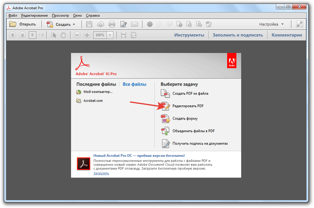Open the Справка menu
Screen dimensions: 314x208
(x=93, y=15)
